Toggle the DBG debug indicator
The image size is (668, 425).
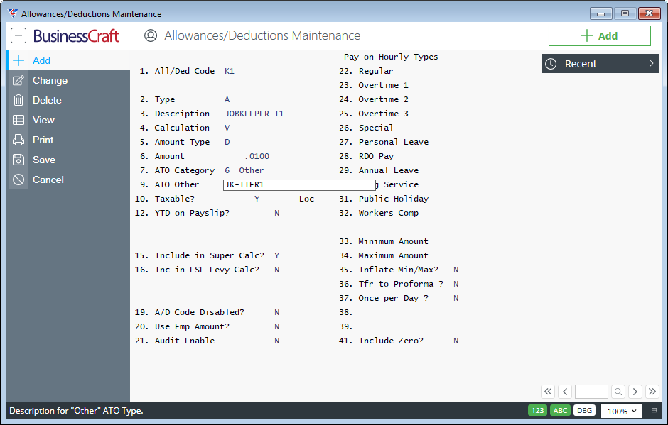(x=584, y=411)
